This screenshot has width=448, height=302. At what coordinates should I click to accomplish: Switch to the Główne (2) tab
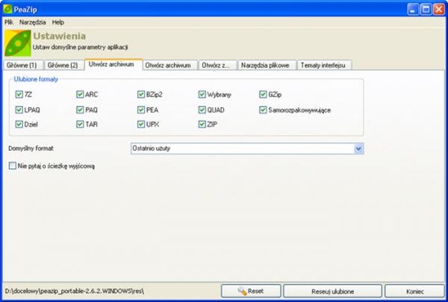click(x=63, y=65)
